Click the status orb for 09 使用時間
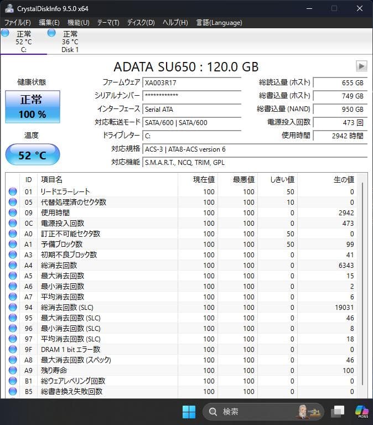The width and height of the screenshot is (373, 425). coord(13,212)
